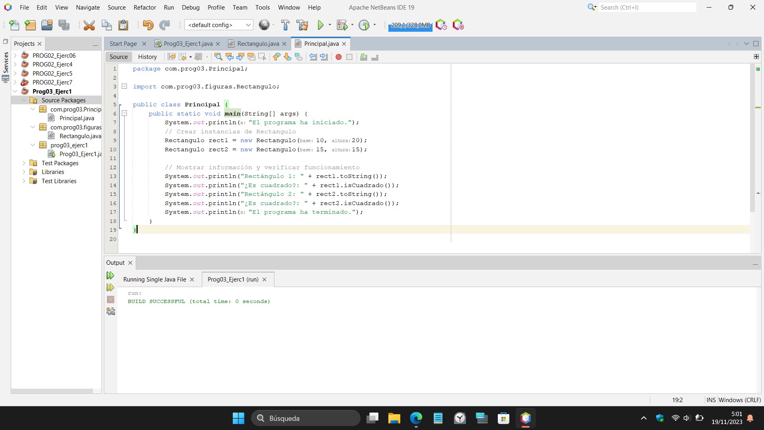This screenshot has height=430, width=764.
Task: Toggle Bookmark on current line
Action: [x=298, y=57]
